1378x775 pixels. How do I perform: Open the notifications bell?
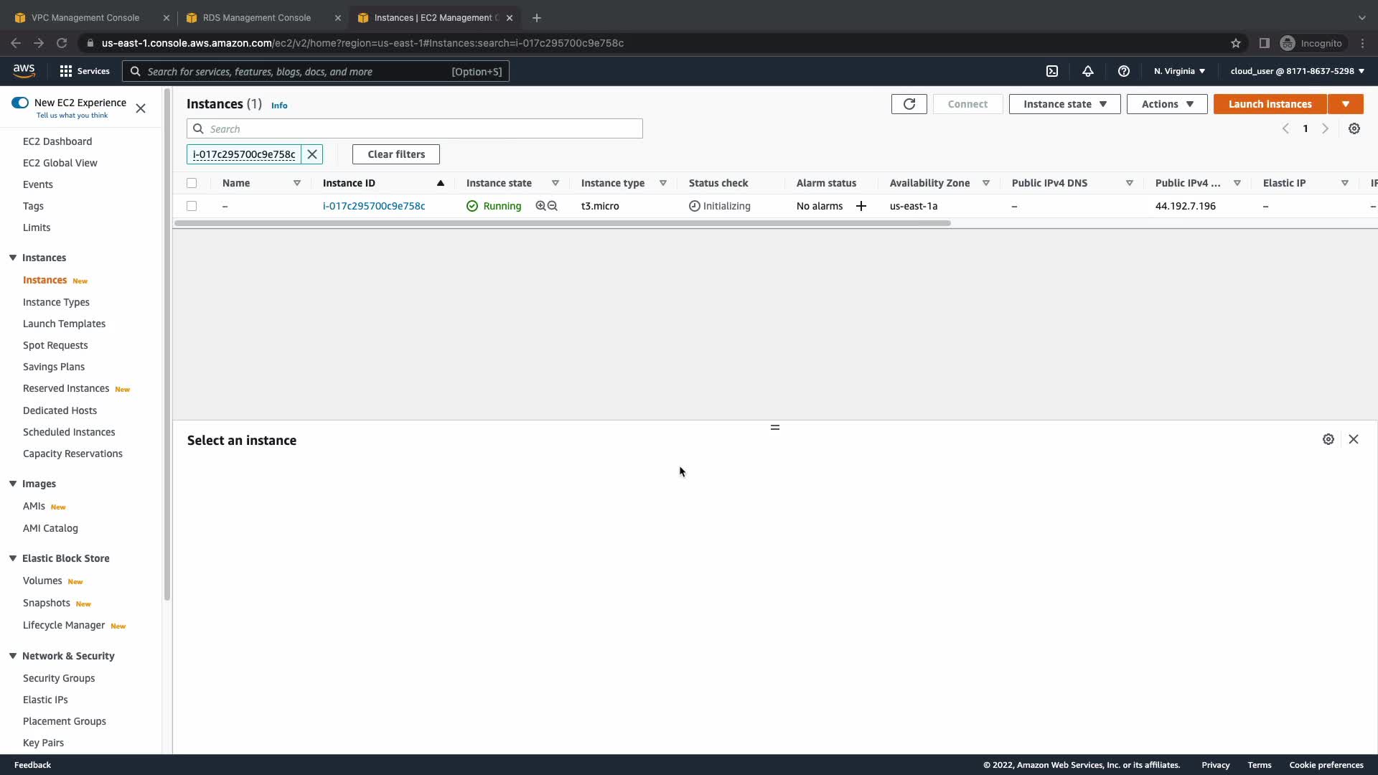(x=1088, y=71)
